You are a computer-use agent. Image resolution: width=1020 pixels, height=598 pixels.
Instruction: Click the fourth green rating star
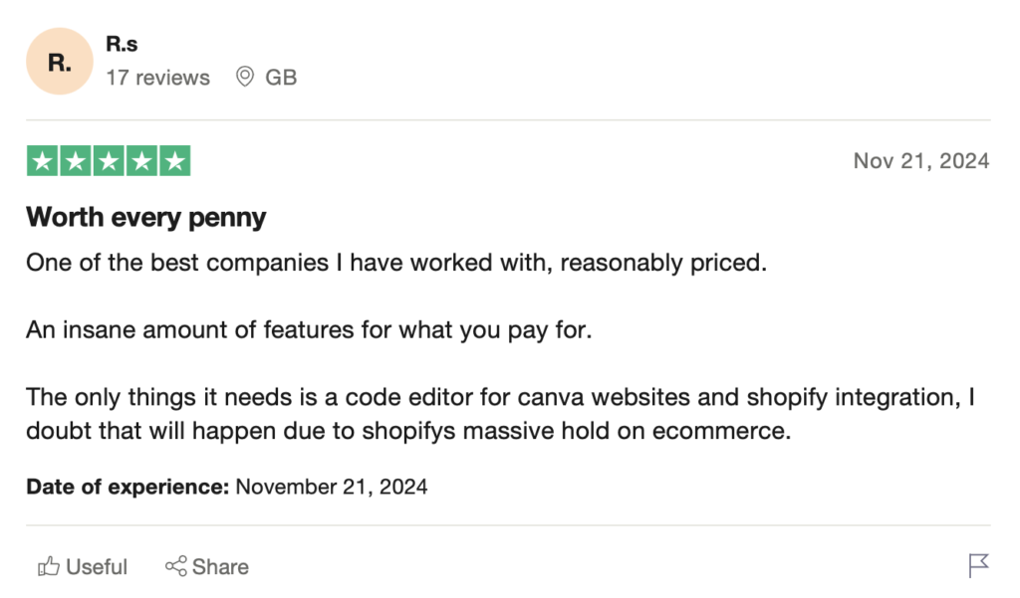[x=140, y=161]
